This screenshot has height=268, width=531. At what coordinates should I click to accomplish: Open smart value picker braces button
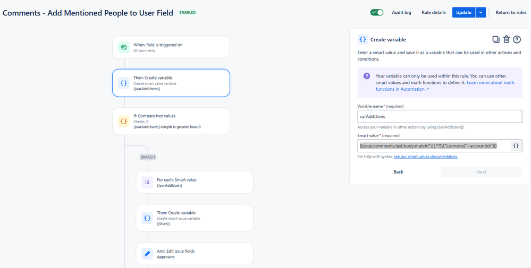pos(516,146)
